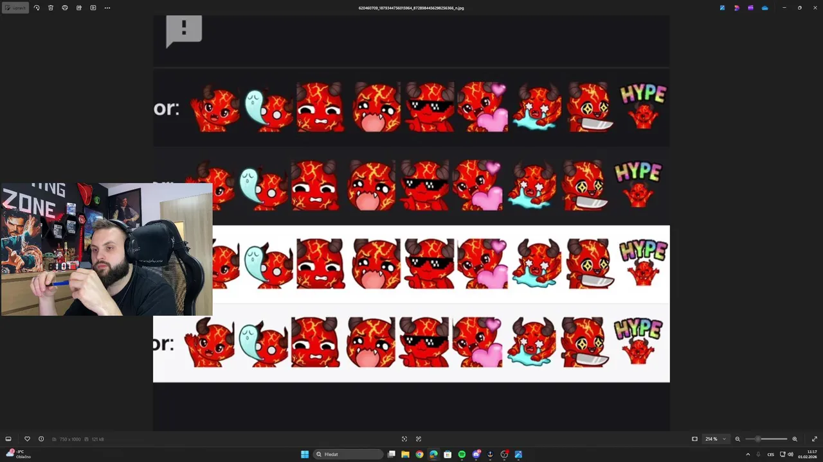Show file info via the info icon
The image size is (823, 462).
[41, 439]
